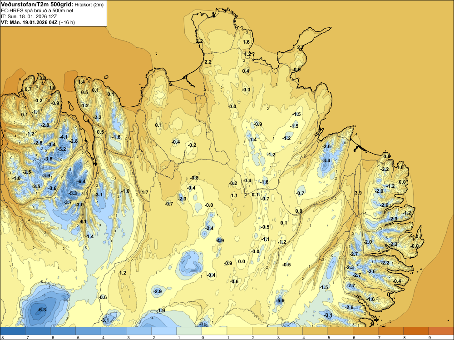This screenshot has height=340, width=454.
Task: Click the "-5.3" temperature value on the map
Action: (x=73, y=193)
